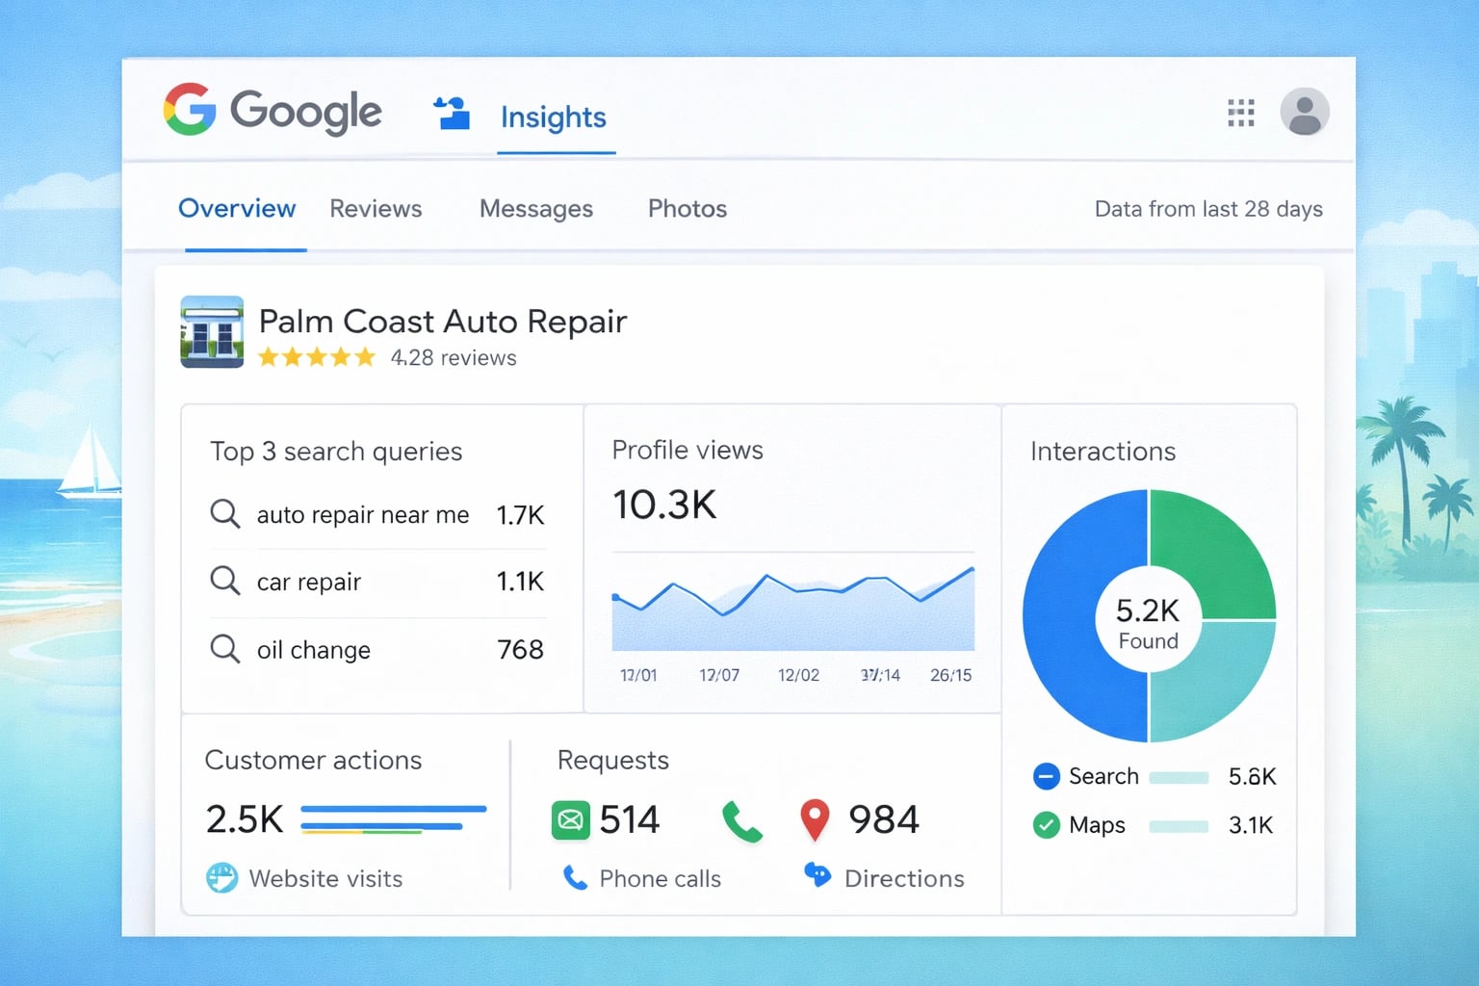Click the search icon beside 'oil change'
1479x986 pixels.
pos(224,649)
